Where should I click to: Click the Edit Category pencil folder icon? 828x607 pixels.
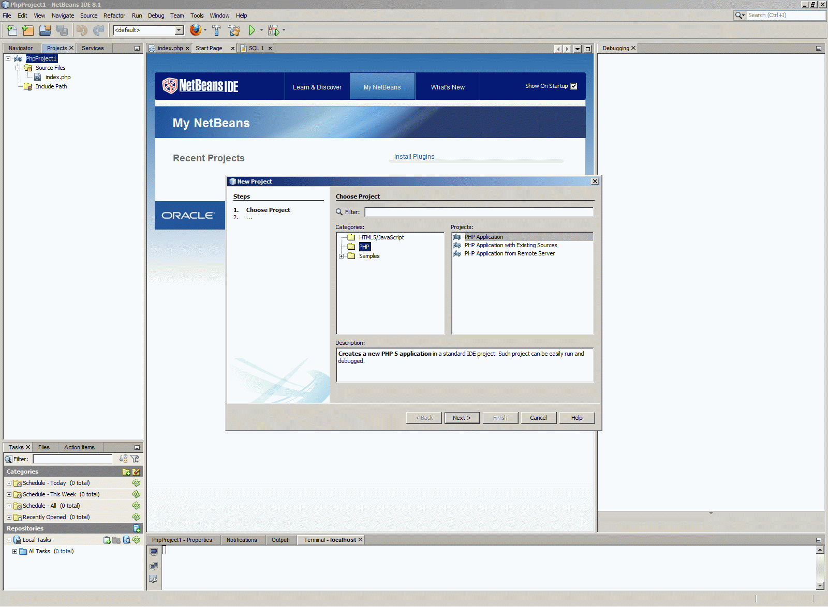(x=136, y=472)
